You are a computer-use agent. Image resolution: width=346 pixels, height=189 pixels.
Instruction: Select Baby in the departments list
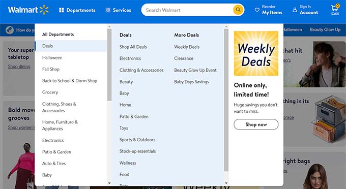(x=47, y=175)
